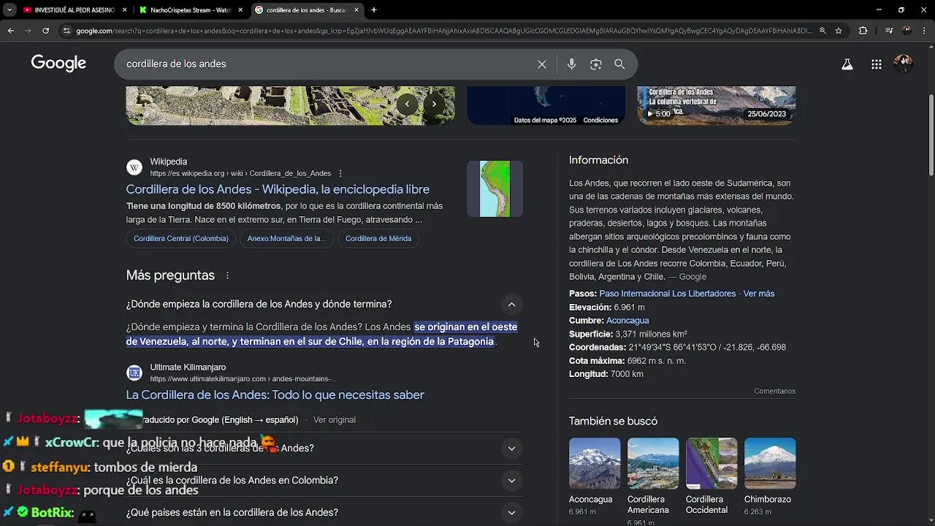
Task: Click the Cordillera de Mérida chip
Action: [x=378, y=238]
